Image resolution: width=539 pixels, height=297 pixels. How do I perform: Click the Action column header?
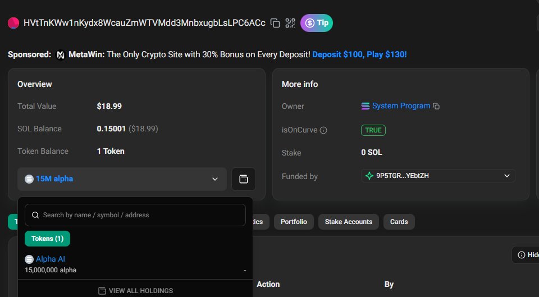point(268,284)
